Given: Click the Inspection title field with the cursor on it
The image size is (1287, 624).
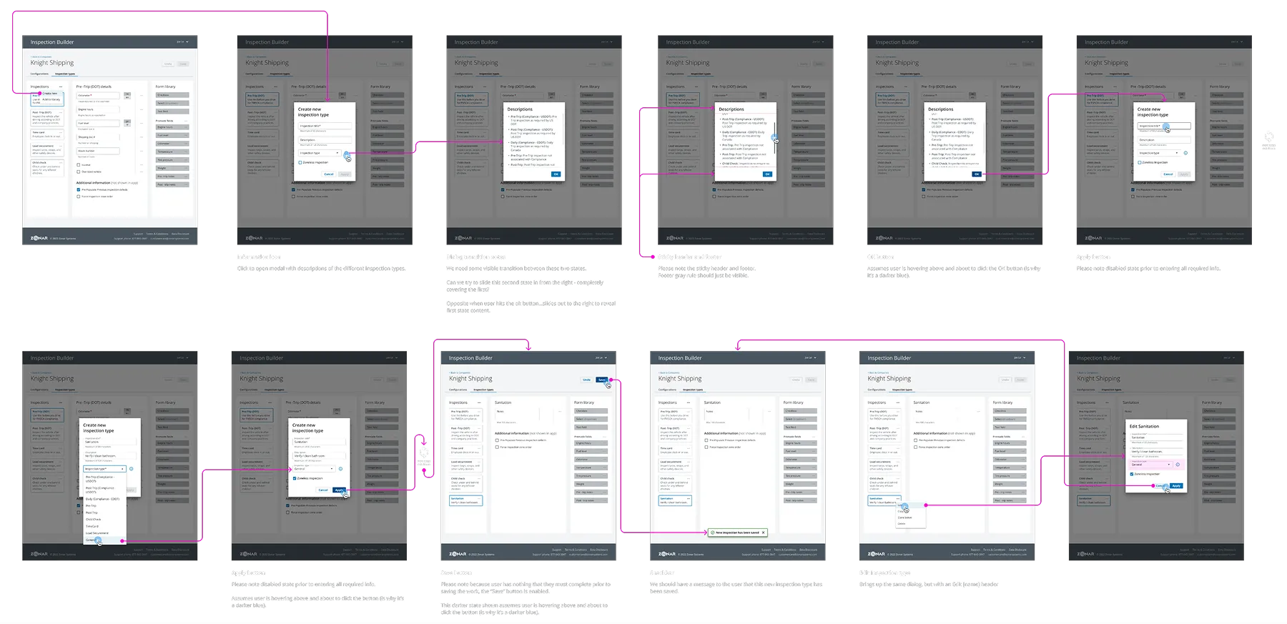Looking at the screenshot, I should coord(1164,126).
